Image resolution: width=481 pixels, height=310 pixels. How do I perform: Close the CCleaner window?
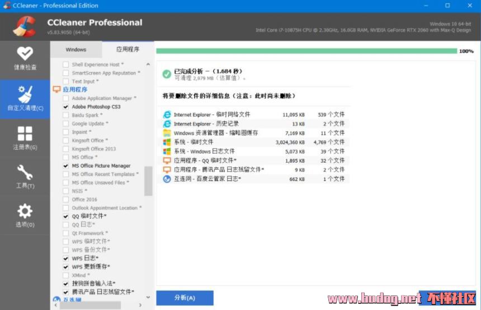pos(470,6)
